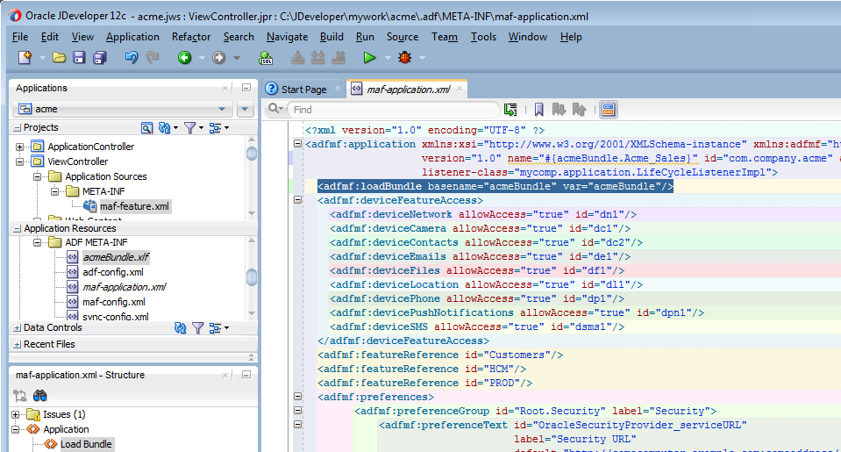
Task: Open the Build menu
Action: click(x=331, y=37)
